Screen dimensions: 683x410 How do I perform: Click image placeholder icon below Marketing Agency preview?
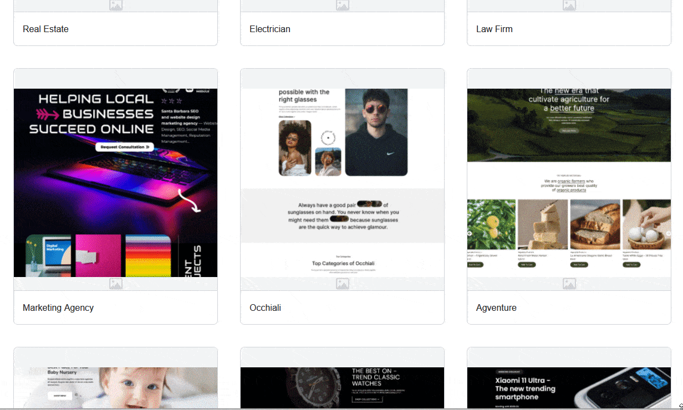[x=115, y=284]
